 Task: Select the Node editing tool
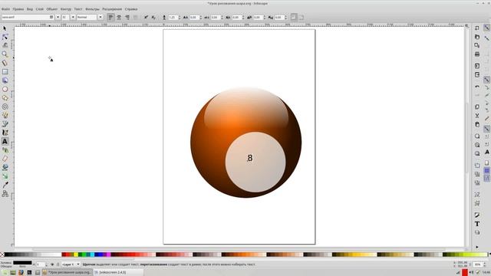tap(5, 37)
